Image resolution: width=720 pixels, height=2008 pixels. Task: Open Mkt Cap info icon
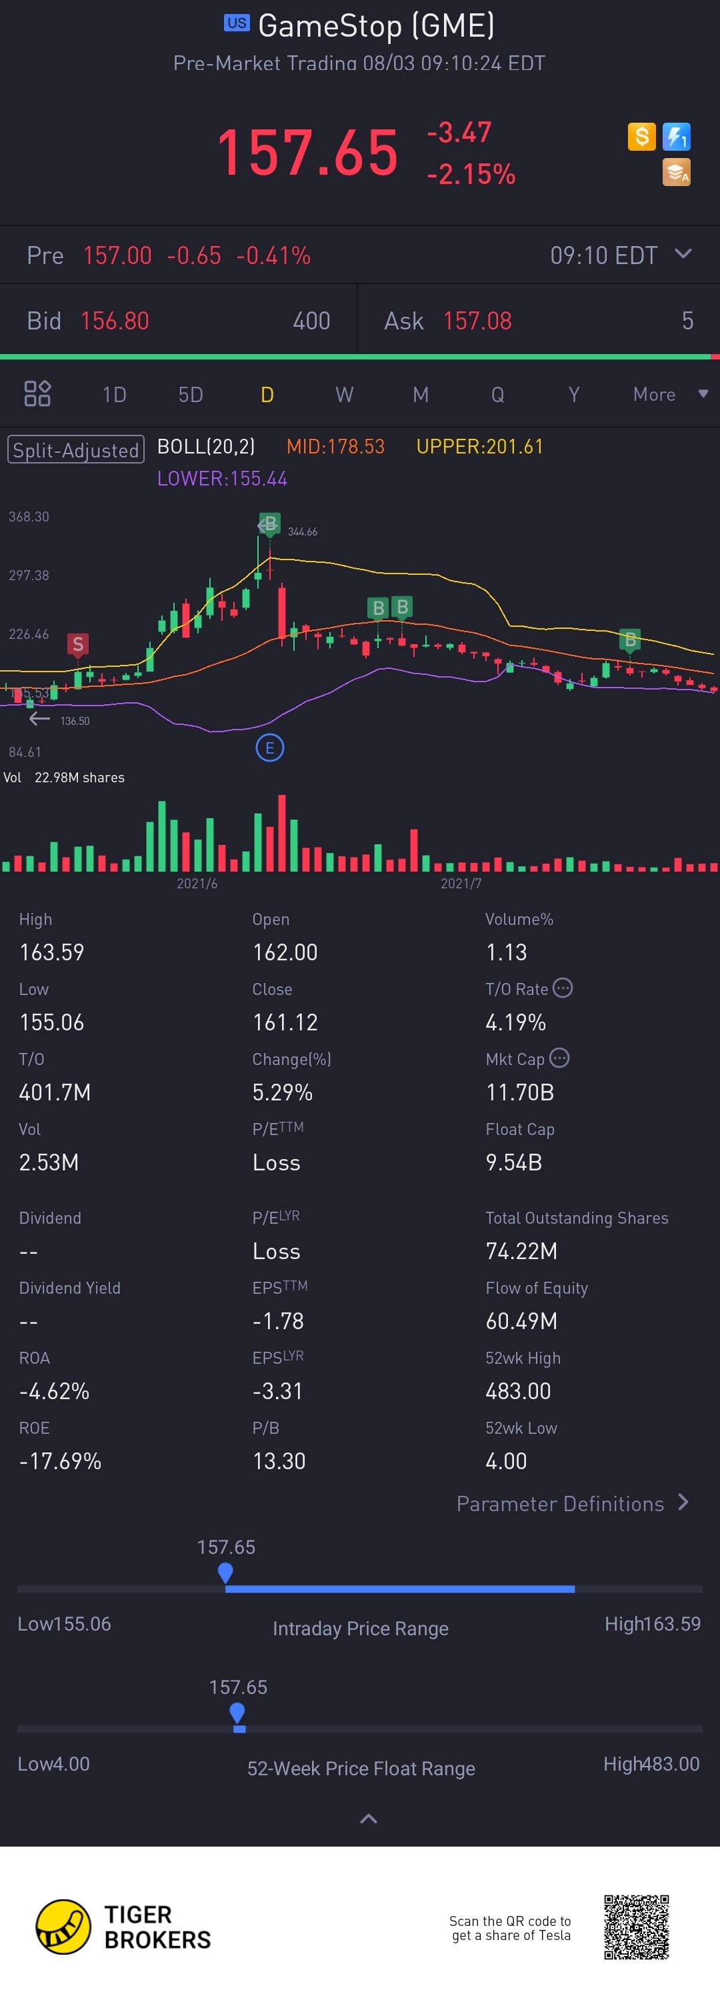[559, 1058]
